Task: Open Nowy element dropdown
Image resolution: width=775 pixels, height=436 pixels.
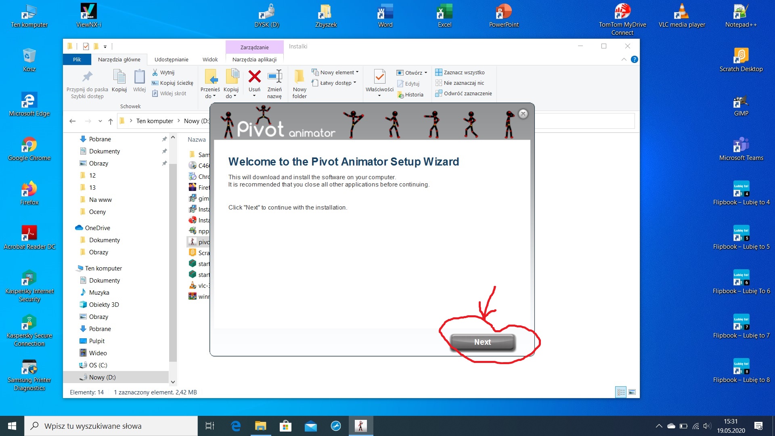Action: tap(335, 72)
